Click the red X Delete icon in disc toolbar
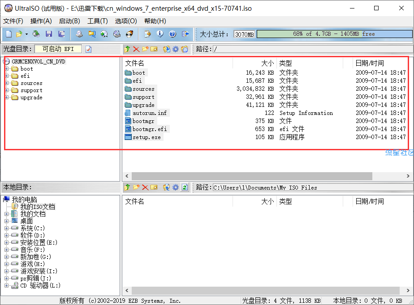This screenshot has width=414, height=305. coord(136,49)
